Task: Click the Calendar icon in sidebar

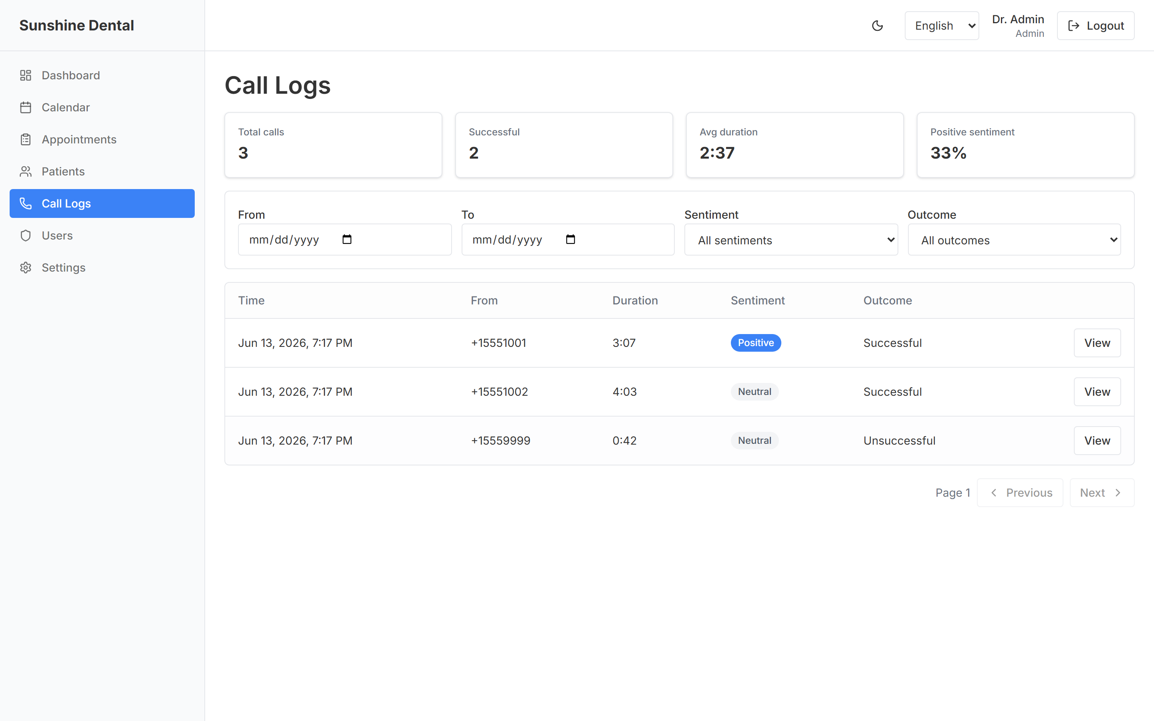Action: (x=26, y=107)
